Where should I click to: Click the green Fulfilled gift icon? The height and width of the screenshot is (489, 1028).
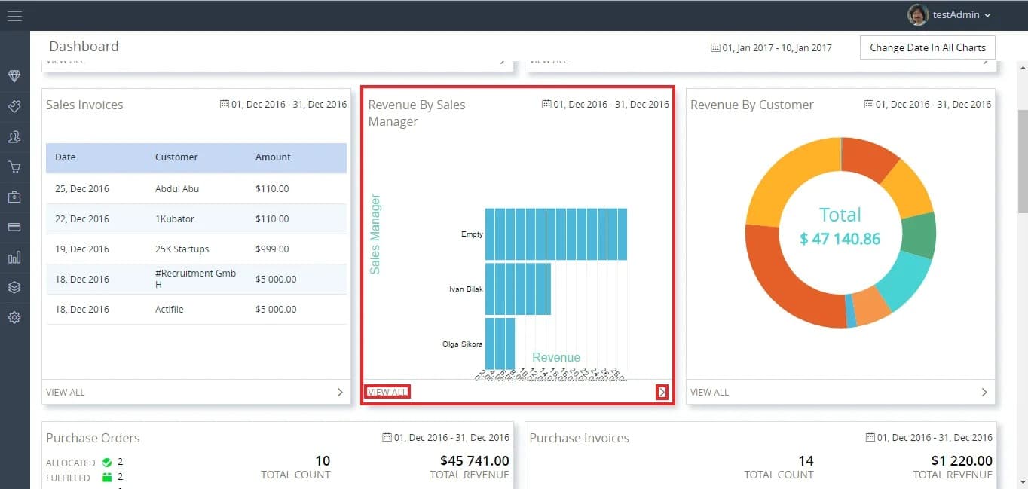107,477
